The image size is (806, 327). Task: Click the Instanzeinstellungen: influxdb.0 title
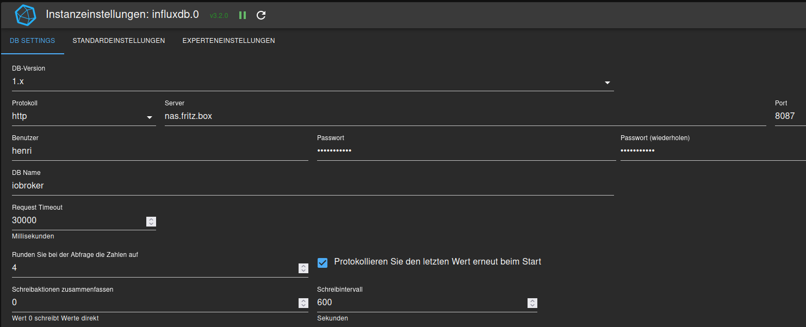pyautogui.click(x=123, y=15)
